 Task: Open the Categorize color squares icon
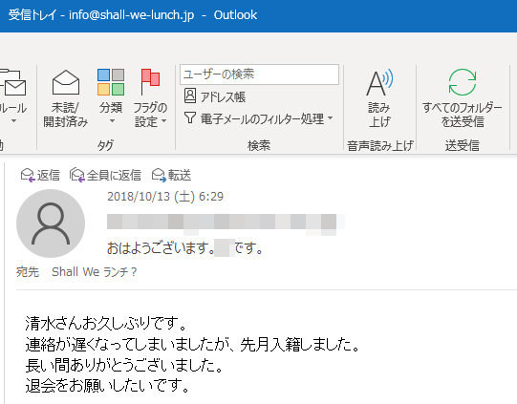[111, 82]
